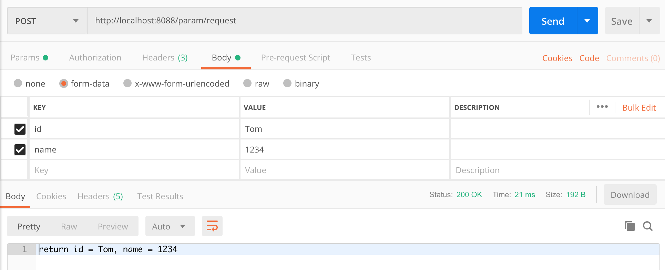The width and height of the screenshot is (665, 270).
Task: Open the response Cookies tab
Action: click(x=51, y=196)
